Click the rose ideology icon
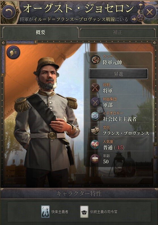Viewport: 158px width, 225px height. 95,116
